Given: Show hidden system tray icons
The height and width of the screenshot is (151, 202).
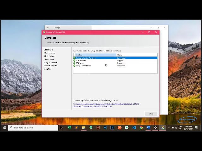Looking at the screenshot, I should 169,128.
